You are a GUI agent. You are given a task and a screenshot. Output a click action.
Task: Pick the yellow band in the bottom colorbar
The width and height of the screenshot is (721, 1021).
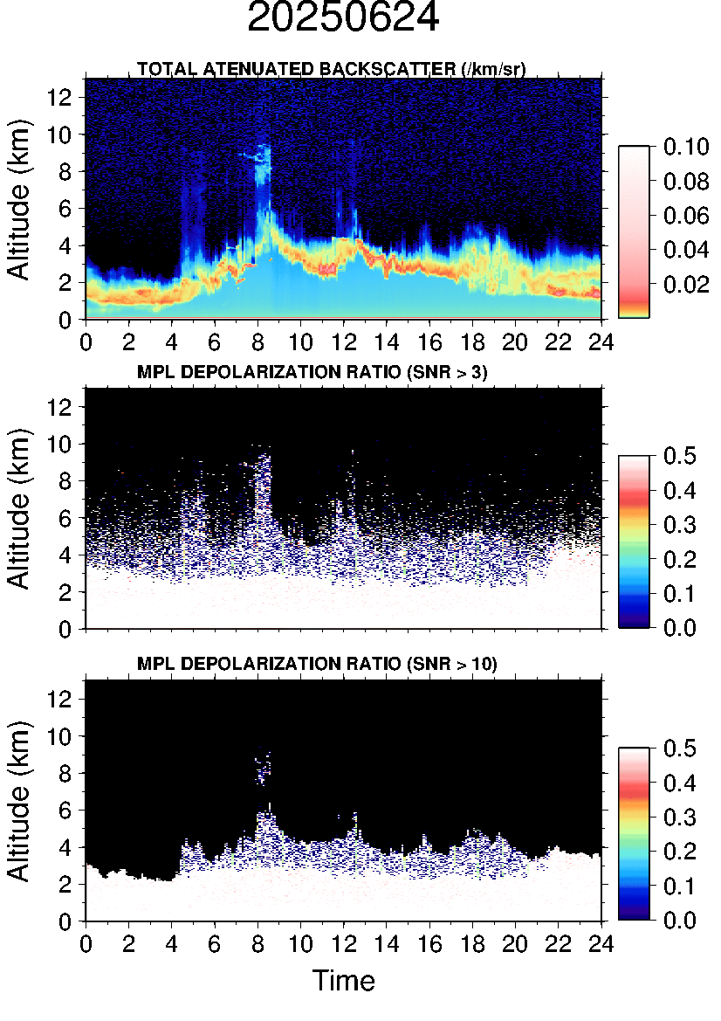point(634,819)
